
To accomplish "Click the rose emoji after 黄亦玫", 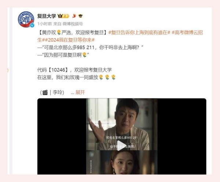I will point(59,33).
